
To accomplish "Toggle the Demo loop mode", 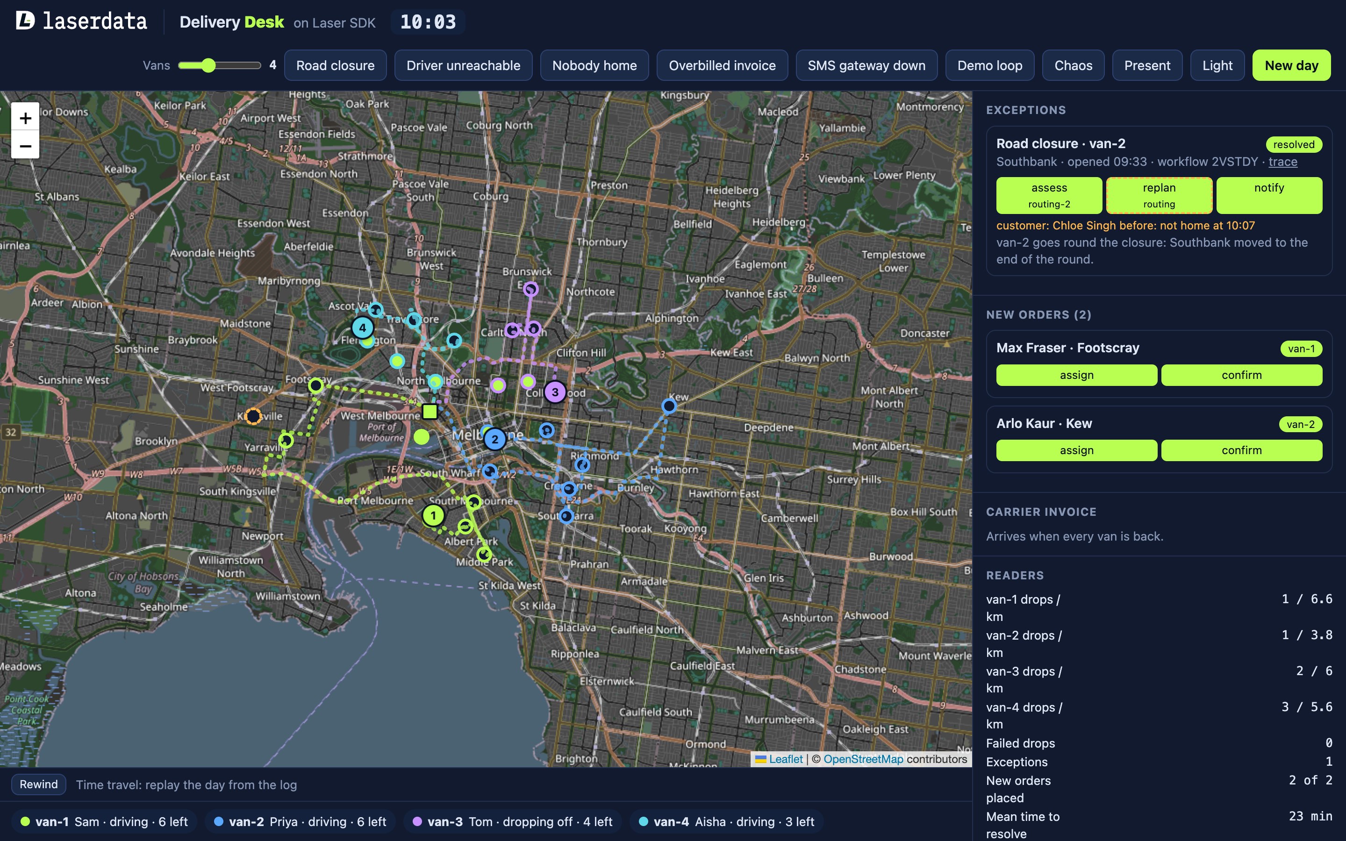I will pyautogui.click(x=989, y=65).
